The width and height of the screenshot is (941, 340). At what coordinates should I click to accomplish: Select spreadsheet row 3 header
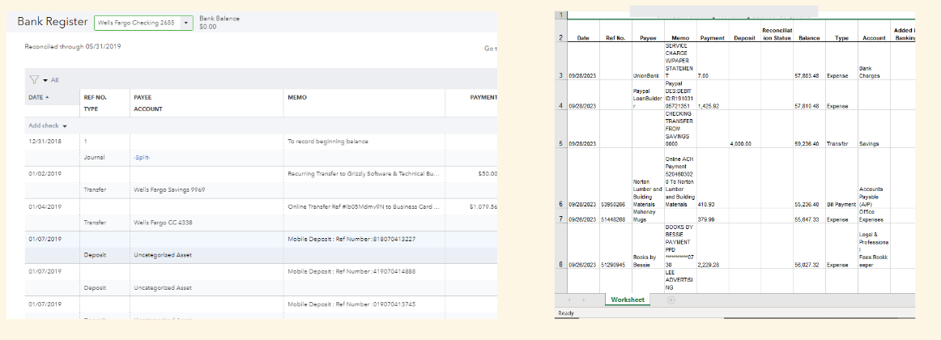[x=560, y=75]
